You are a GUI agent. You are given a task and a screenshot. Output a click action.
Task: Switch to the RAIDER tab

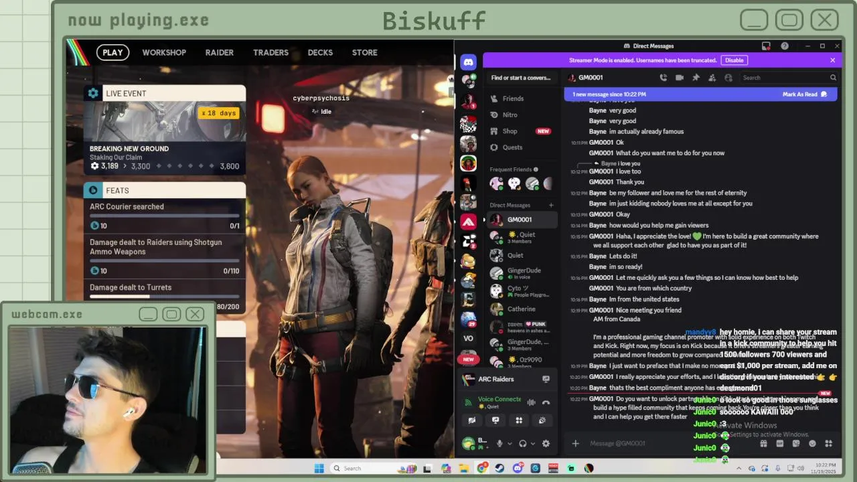coord(220,52)
